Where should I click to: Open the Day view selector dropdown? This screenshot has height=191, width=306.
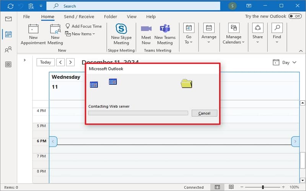pos(285,62)
